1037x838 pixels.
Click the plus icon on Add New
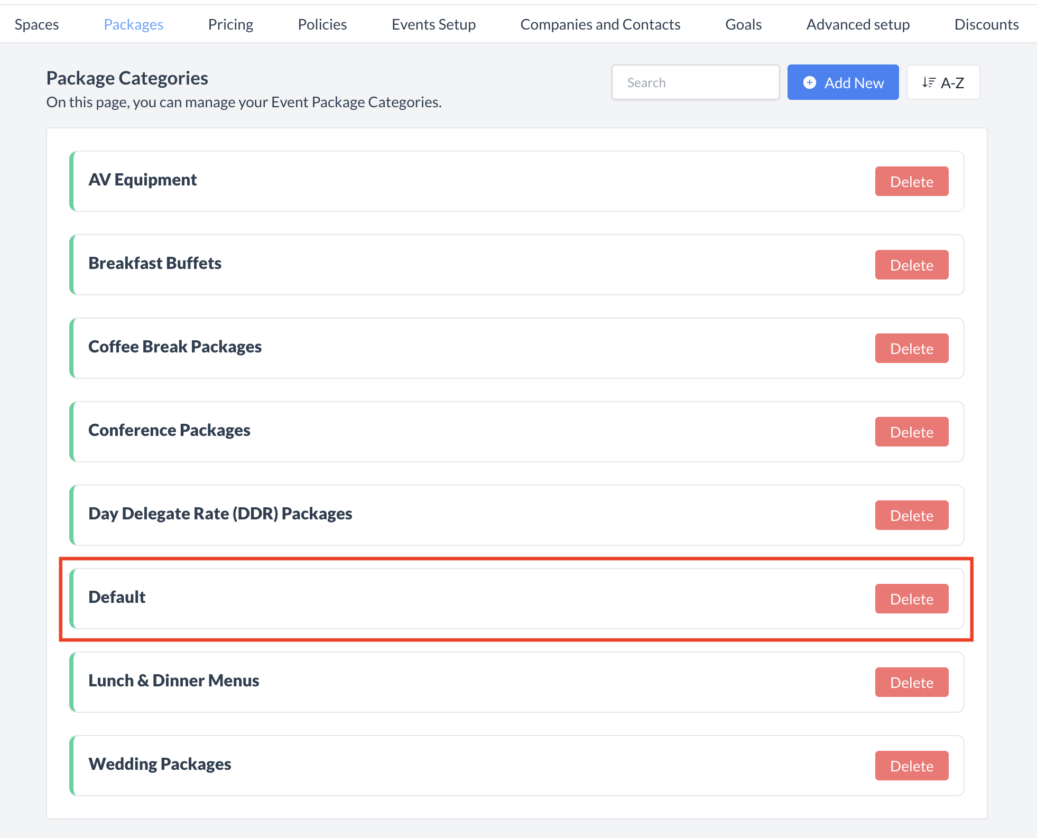(x=810, y=82)
